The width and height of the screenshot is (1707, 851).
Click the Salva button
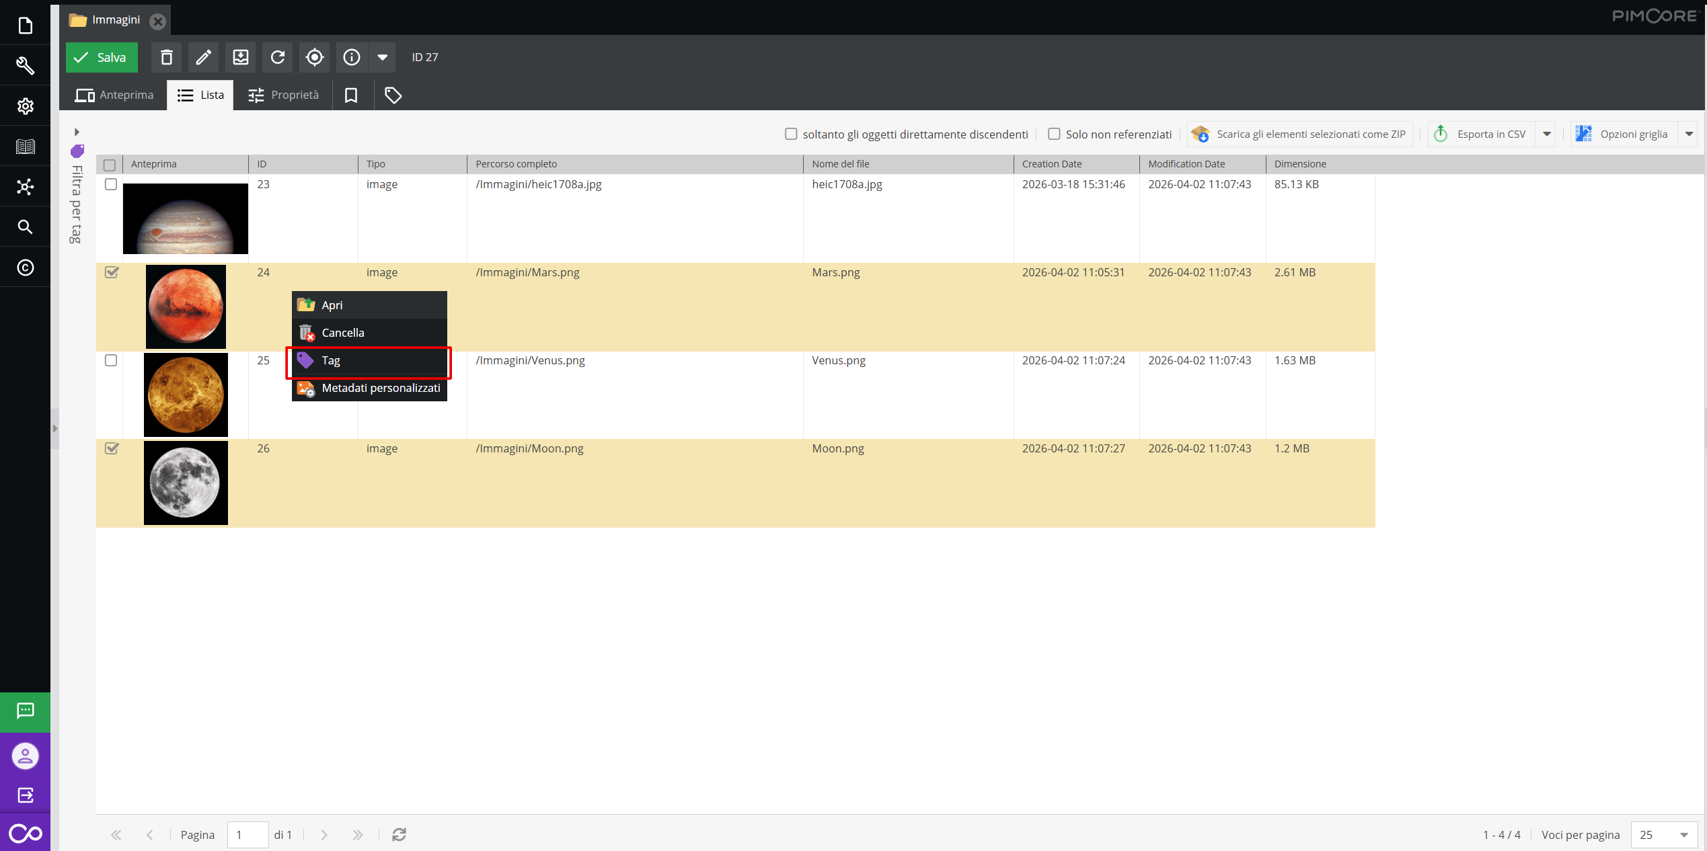point(102,57)
